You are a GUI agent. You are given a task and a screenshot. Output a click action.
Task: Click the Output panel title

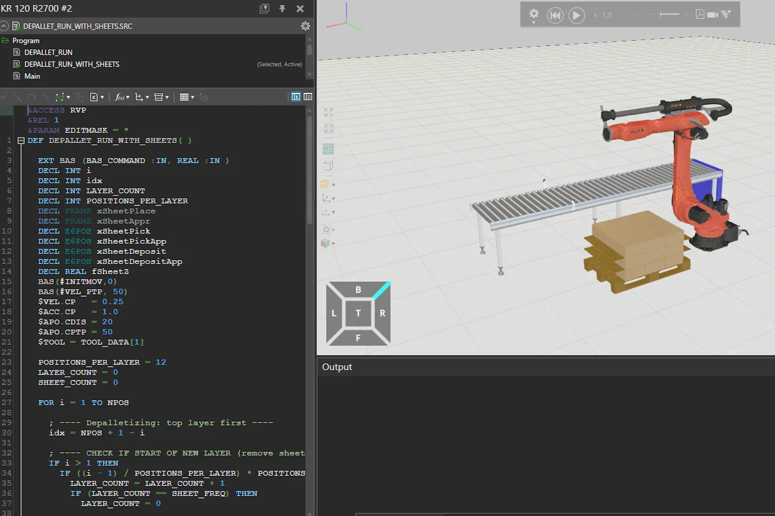tap(337, 367)
